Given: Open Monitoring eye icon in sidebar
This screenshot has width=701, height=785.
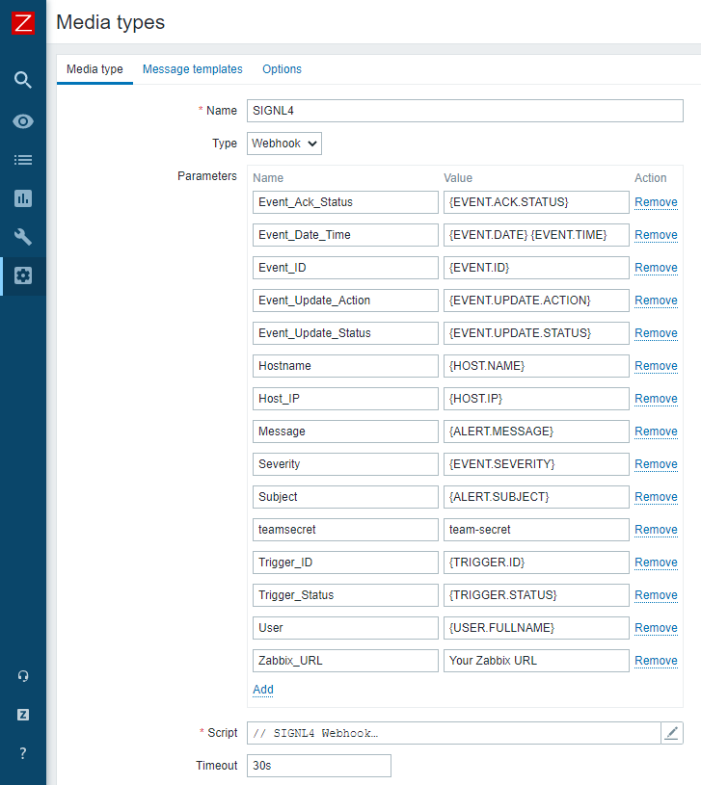Looking at the screenshot, I should [x=23, y=121].
